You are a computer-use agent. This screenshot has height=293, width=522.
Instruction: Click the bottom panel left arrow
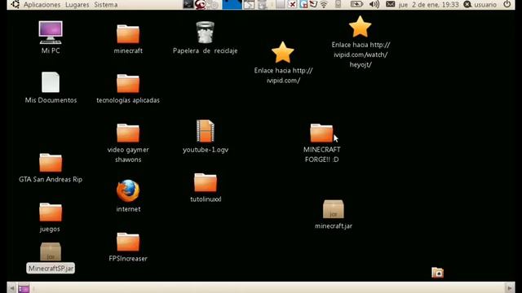[x=12, y=288]
